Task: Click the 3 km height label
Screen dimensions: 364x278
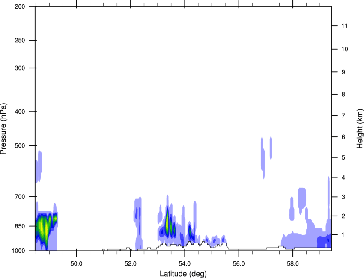Action: (343, 197)
